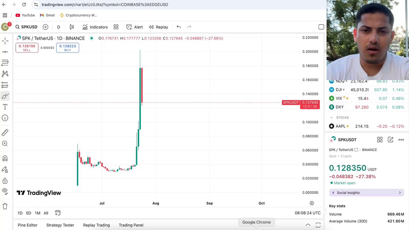
Task: Click the edit note icon beside SPKUSDT
Action: (x=391, y=140)
